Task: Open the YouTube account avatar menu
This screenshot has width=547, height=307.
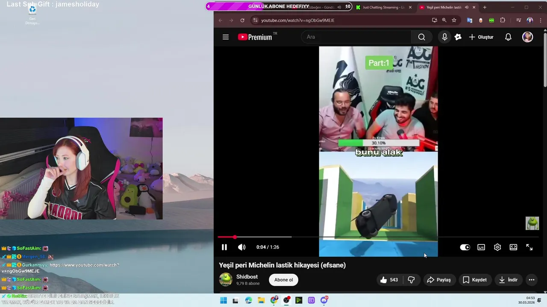Action: tap(528, 37)
